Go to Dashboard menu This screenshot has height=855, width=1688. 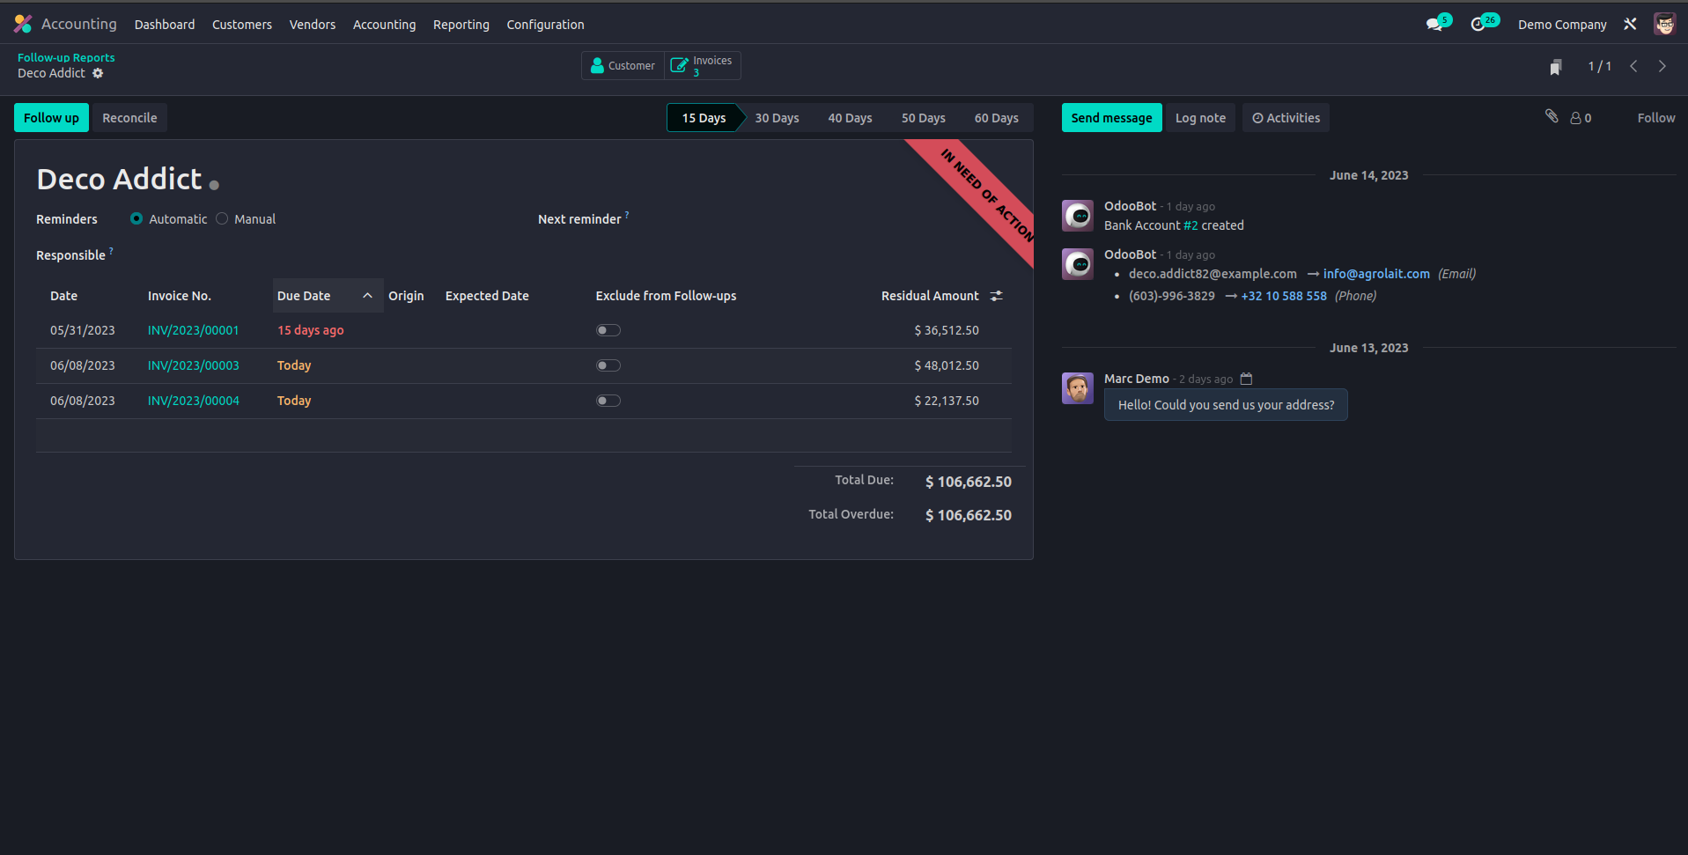coord(165,25)
